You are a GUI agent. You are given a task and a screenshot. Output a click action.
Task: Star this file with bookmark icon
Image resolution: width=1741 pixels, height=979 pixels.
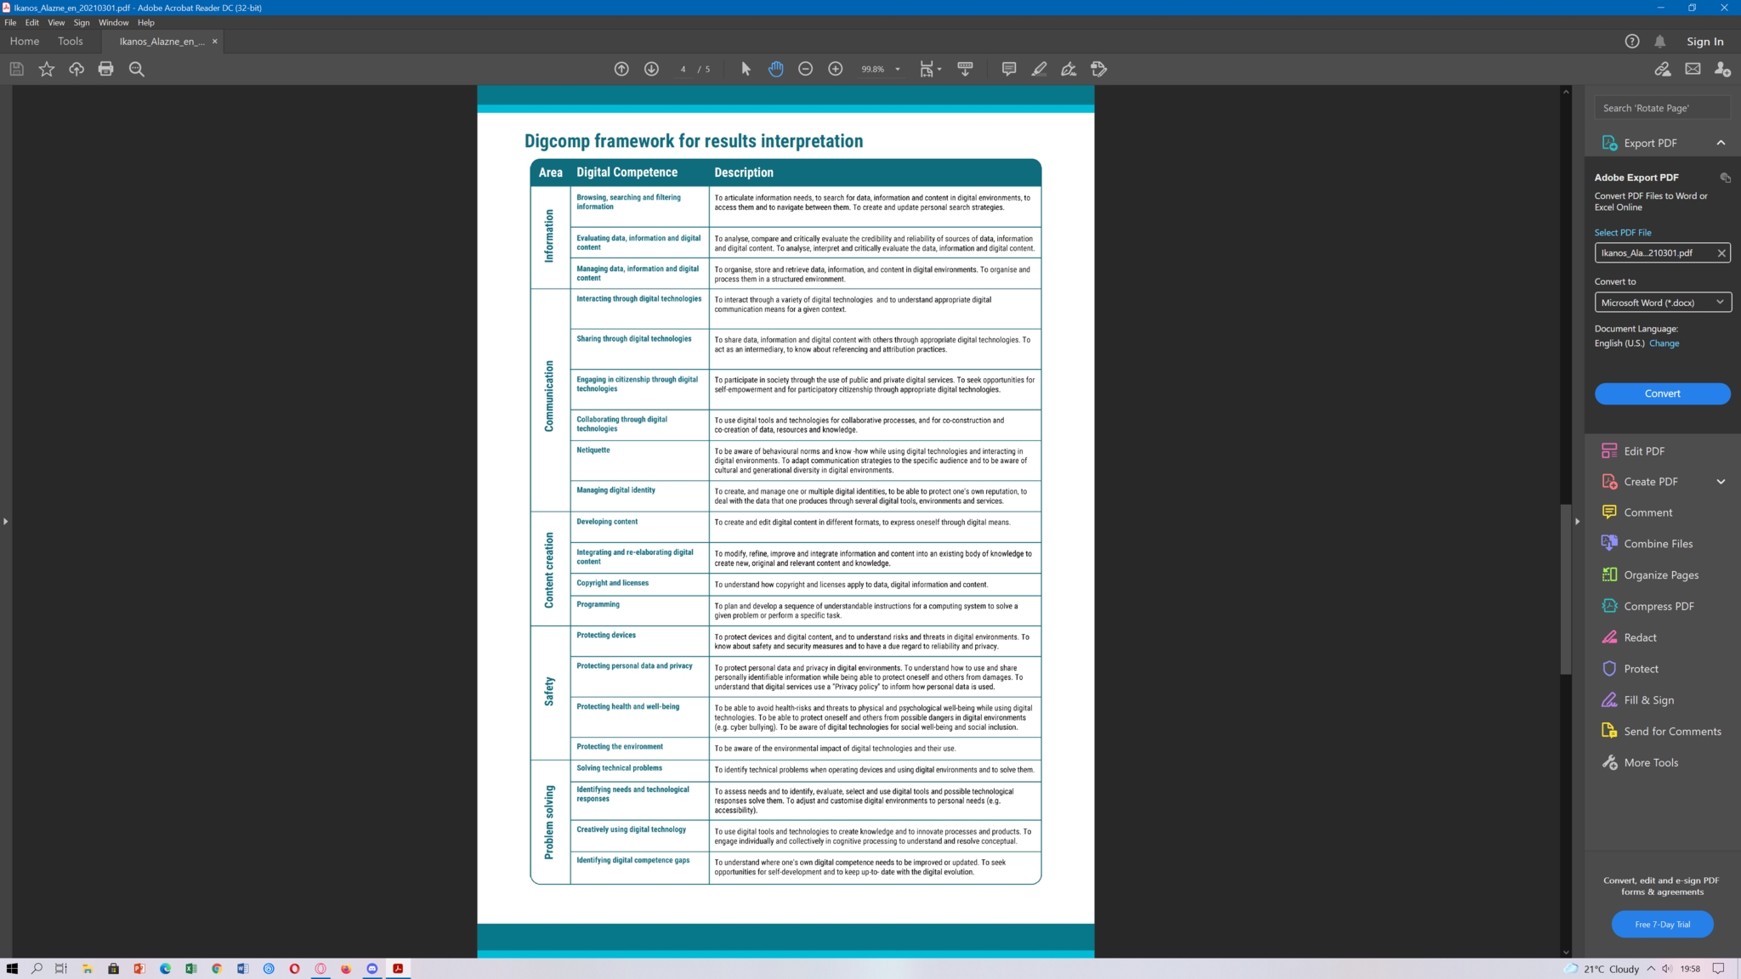(x=47, y=69)
